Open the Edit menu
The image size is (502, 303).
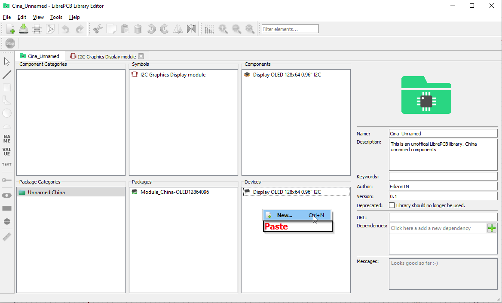click(x=21, y=17)
